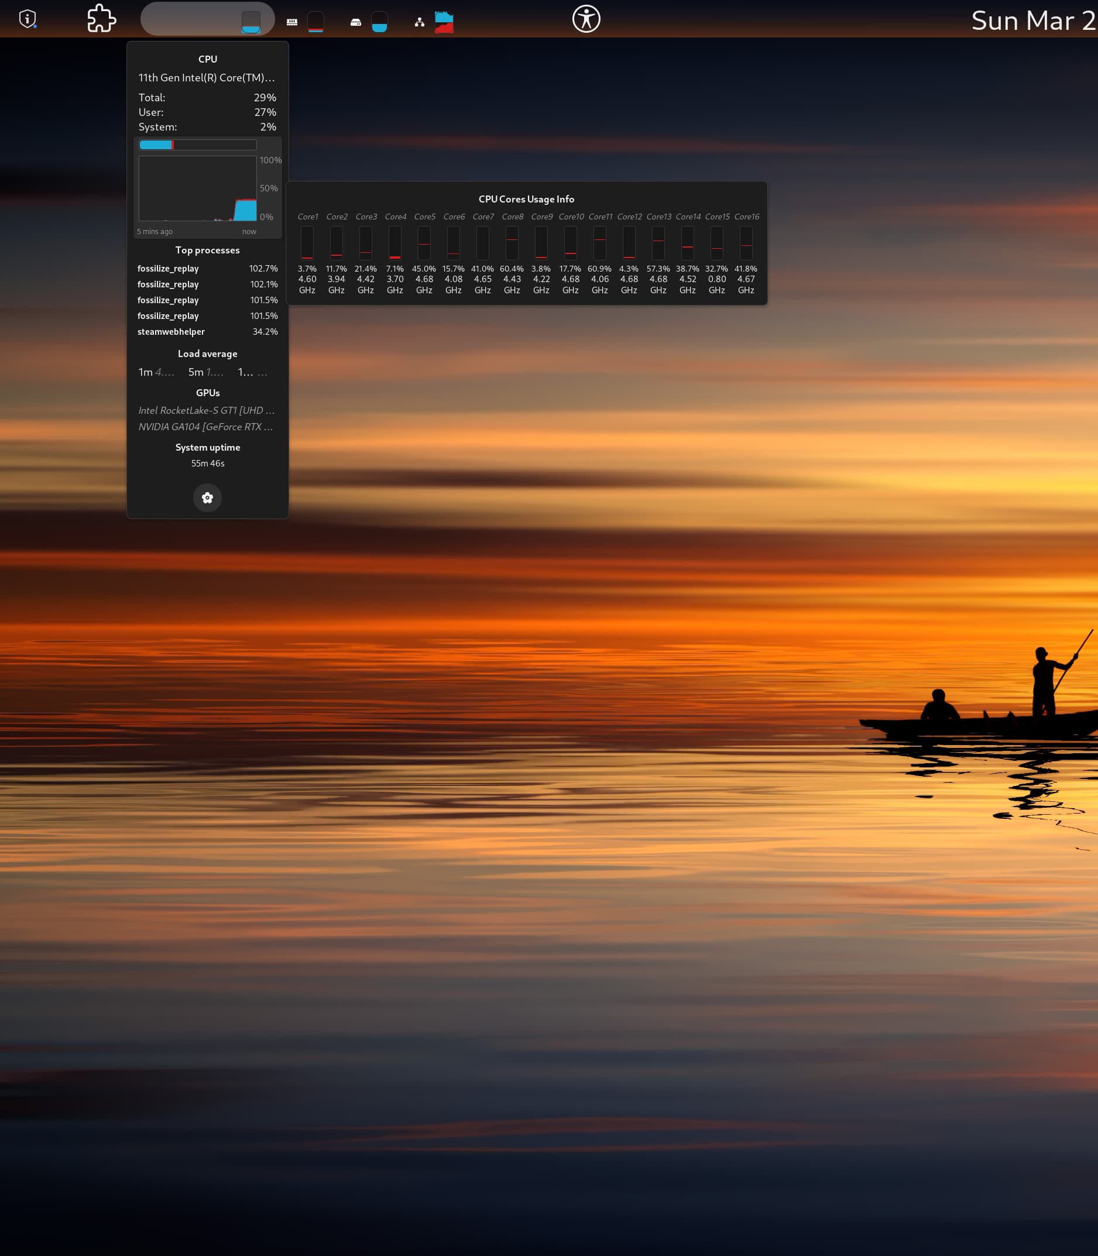This screenshot has width=1098, height=1256.
Task: Open the accessibility menu icon
Action: coord(586,19)
